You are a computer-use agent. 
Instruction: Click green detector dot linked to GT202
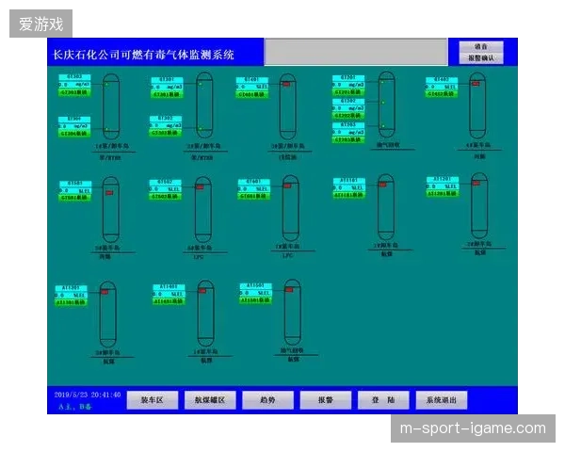pos(383,103)
